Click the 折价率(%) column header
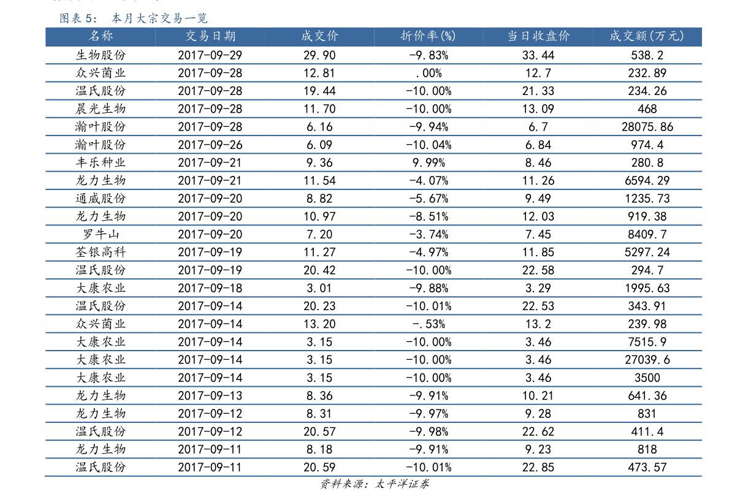This screenshot has height=502, width=751. point(427,36)
